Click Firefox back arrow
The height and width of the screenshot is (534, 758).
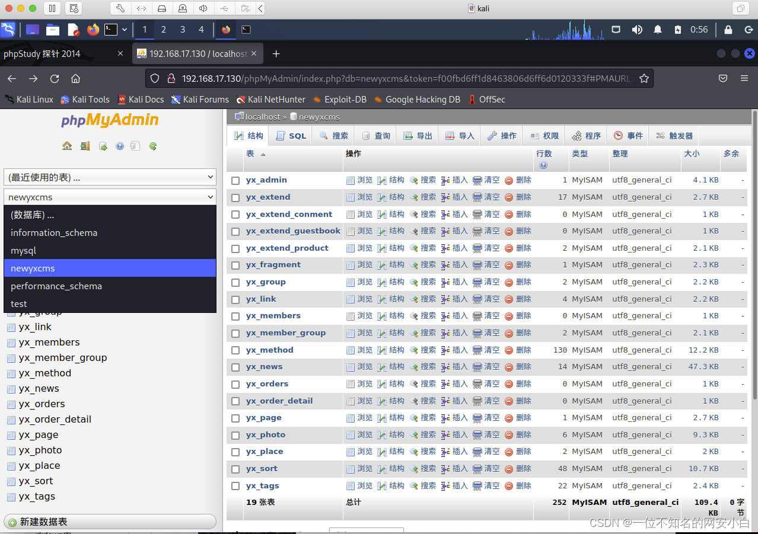click(12, 78)
